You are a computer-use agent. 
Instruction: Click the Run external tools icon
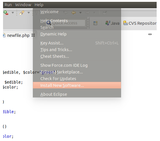tap(6, 13)
